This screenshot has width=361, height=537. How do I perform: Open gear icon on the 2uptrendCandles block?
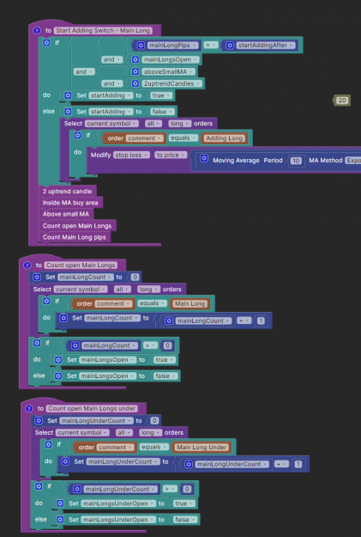pos(135,83)
